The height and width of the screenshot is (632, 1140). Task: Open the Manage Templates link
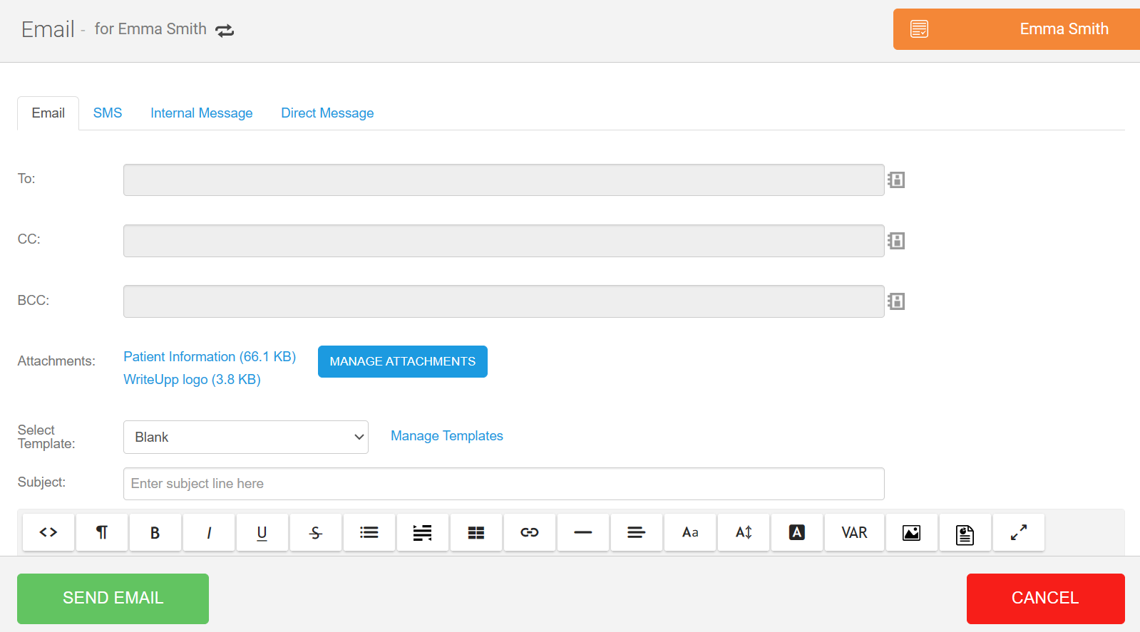pyautogui.click(x=446, y=435)
